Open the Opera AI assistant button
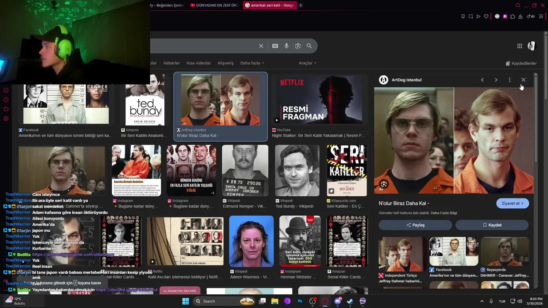The width and height of the screenshot is (548, 308). (x=531, y=17)
